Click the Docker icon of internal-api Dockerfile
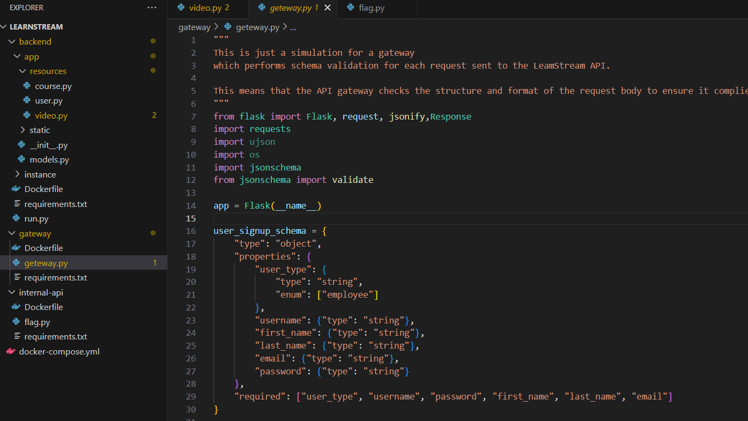This screenshot has width=748, height=421. (16, 307)
